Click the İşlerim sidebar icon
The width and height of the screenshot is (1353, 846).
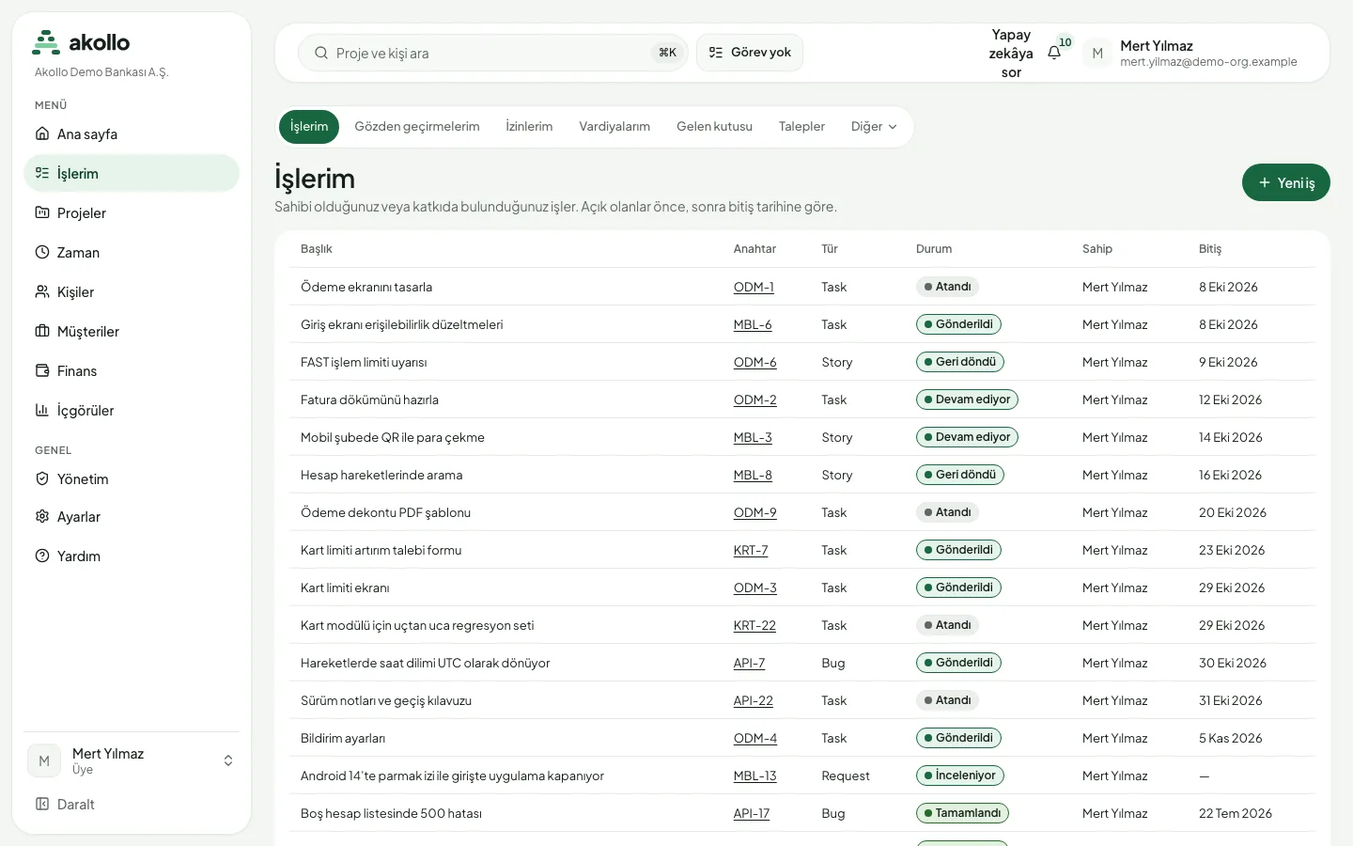42,173
